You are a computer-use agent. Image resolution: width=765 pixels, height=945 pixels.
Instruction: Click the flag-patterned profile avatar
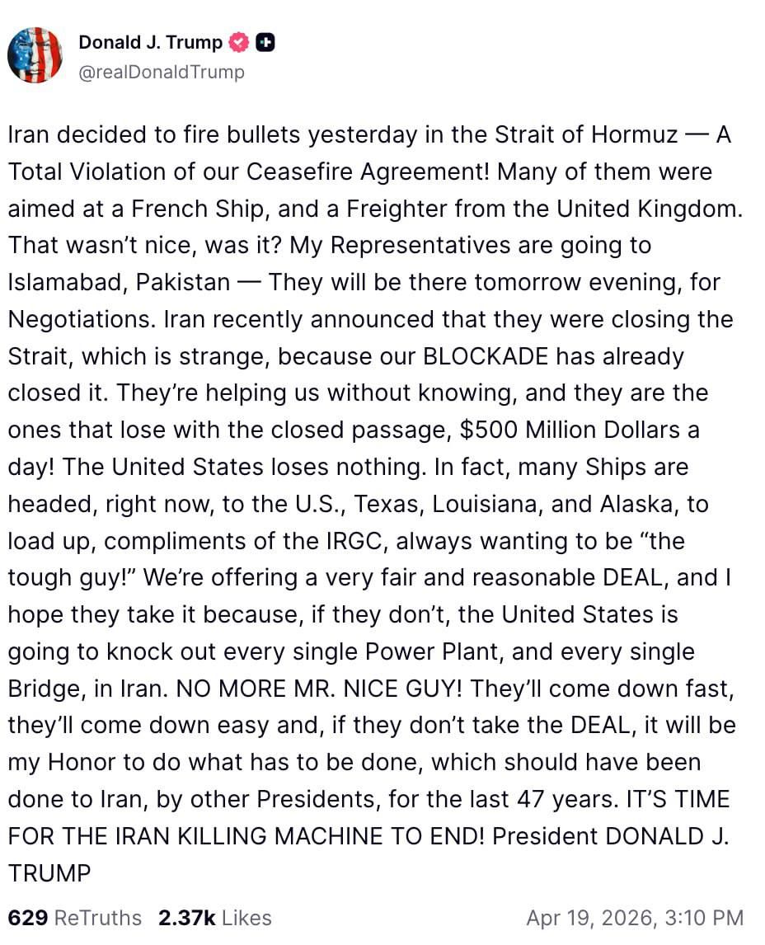point(35,55)
